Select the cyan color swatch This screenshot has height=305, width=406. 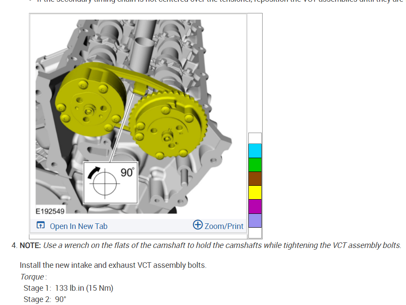tap(255, 151)
